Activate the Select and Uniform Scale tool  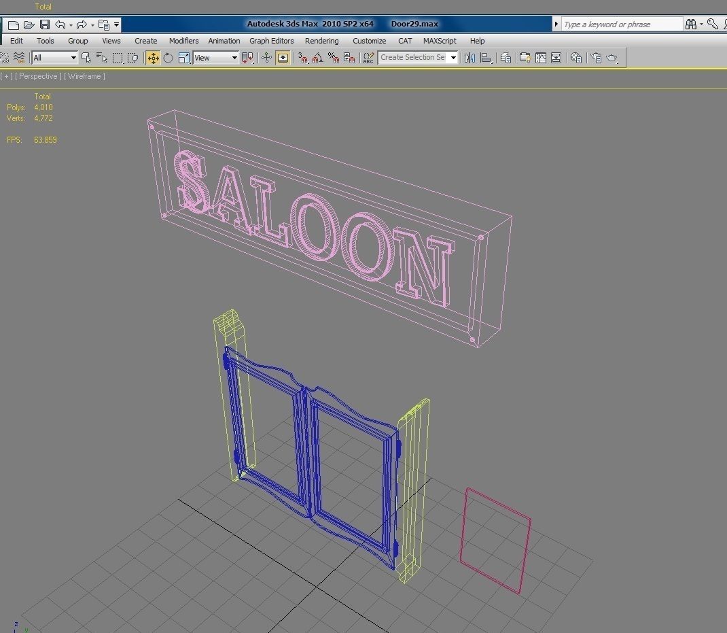pos(184,58)
